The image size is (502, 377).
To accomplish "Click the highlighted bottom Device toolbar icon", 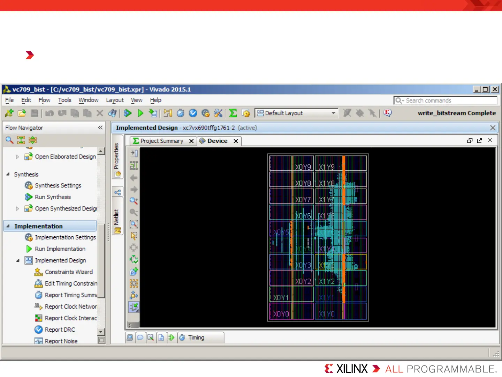I will pos(134,307).
